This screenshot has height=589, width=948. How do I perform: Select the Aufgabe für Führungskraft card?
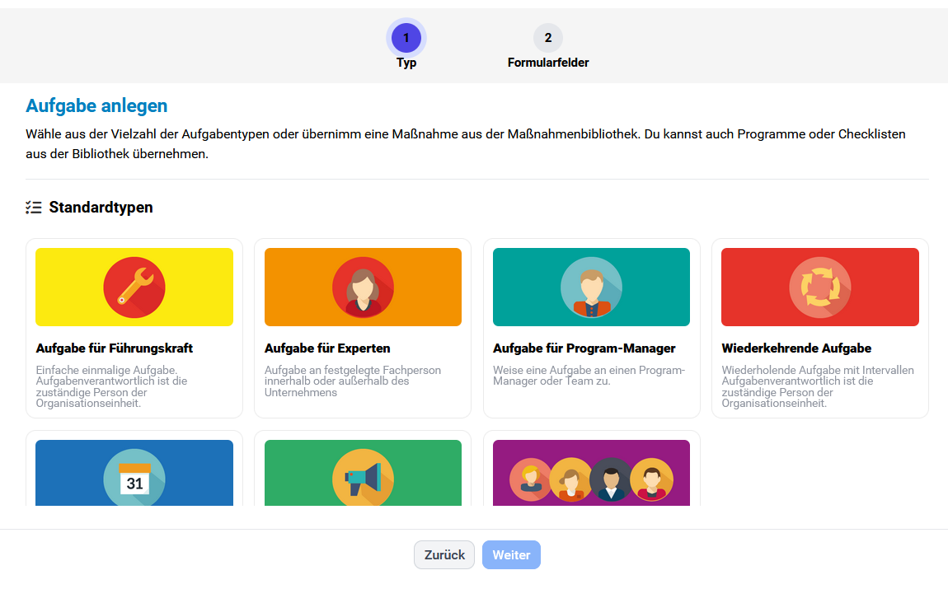[x=134, y=328]
